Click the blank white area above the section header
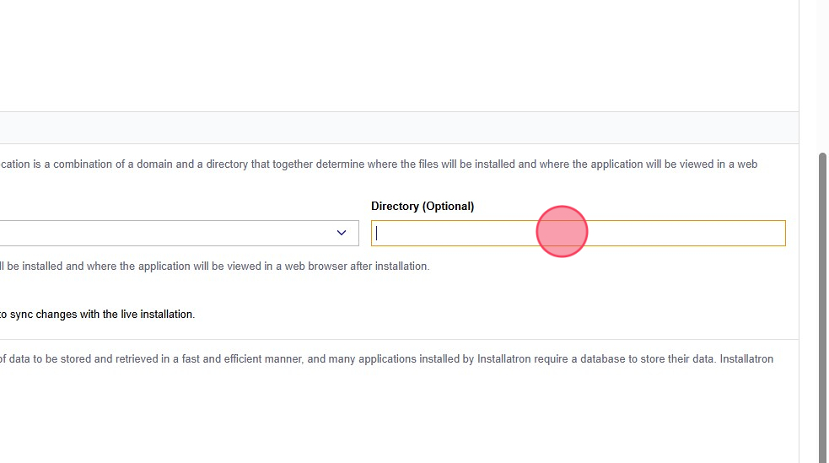829x463 pixels. pos(396,55)
